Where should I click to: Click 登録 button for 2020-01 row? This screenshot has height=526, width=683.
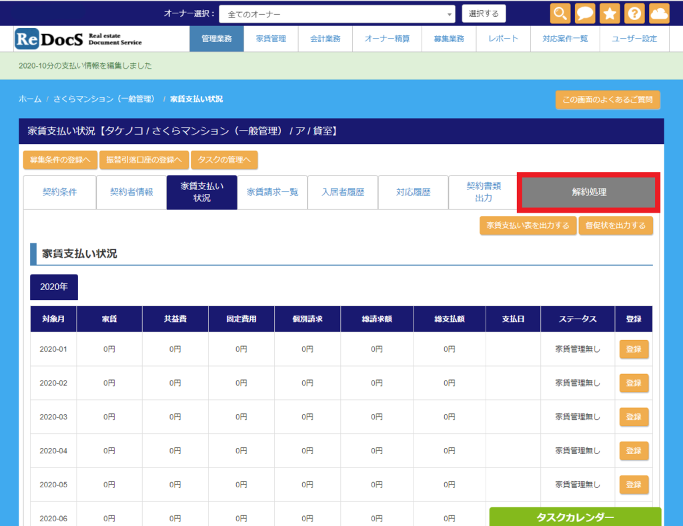634,349
